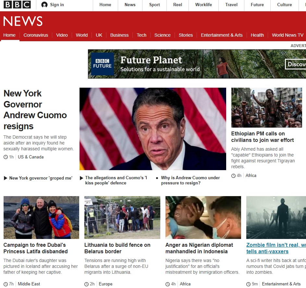The height and width of the screenshot is (288, 306).
Task: Click the Europe section tag
Action: click(x=105, y=284)
